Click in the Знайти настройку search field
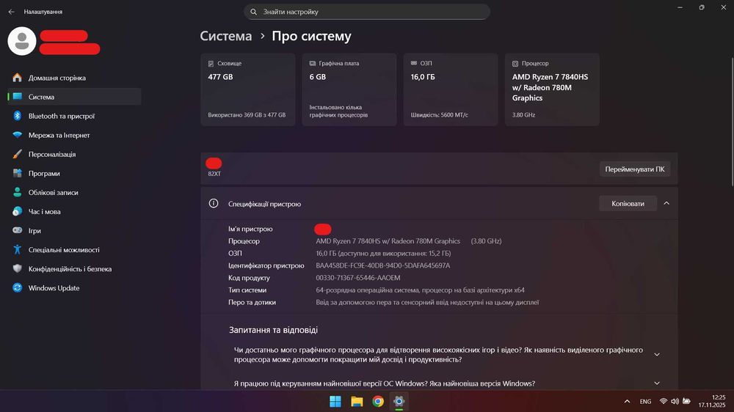 tap(367, 12)
